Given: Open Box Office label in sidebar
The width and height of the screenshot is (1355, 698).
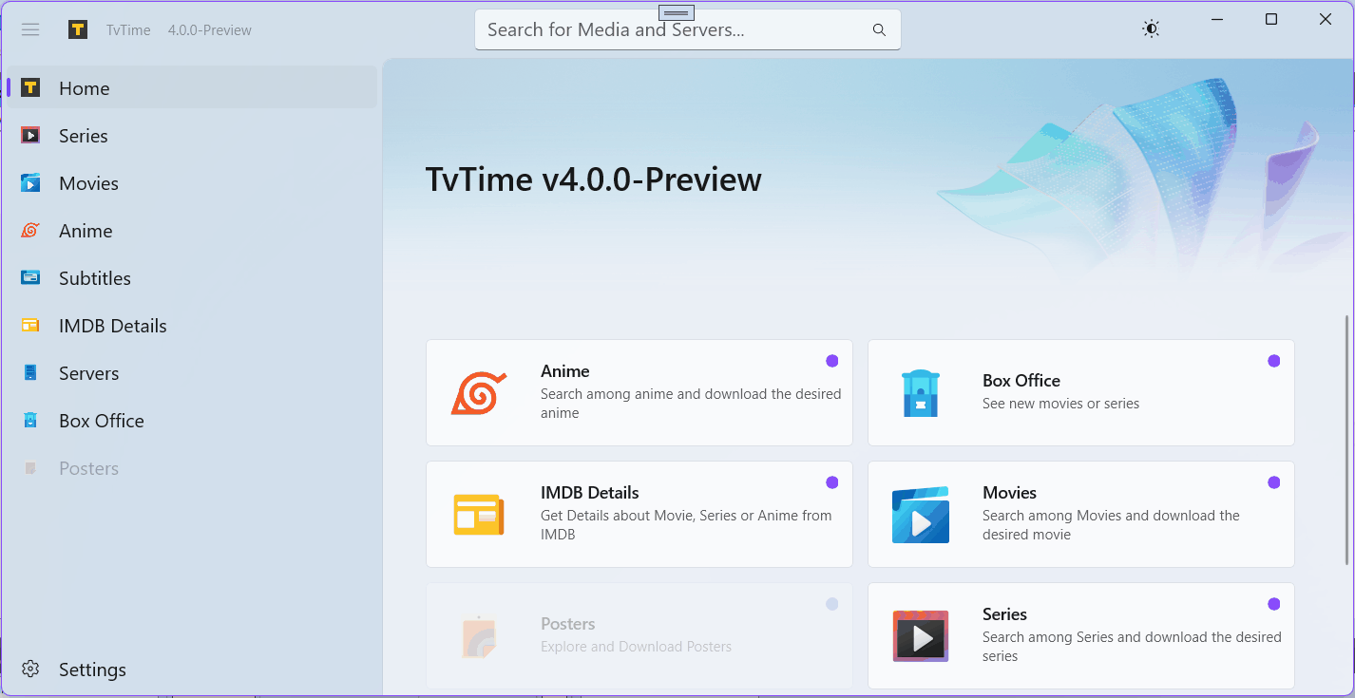Looking at the screenshot, I should point(102,421).
